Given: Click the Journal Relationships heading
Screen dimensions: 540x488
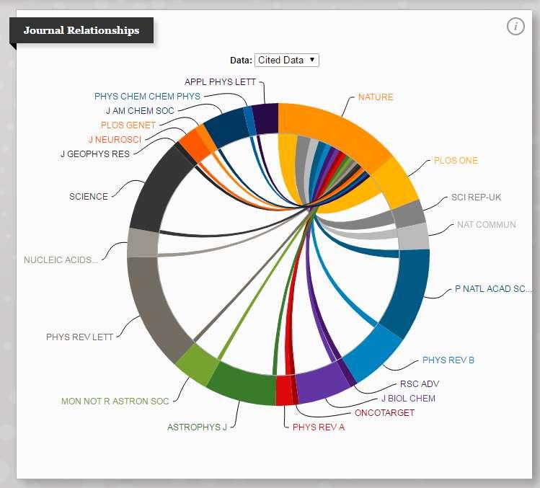Looking at the screenshot, I should pos(81,30).
